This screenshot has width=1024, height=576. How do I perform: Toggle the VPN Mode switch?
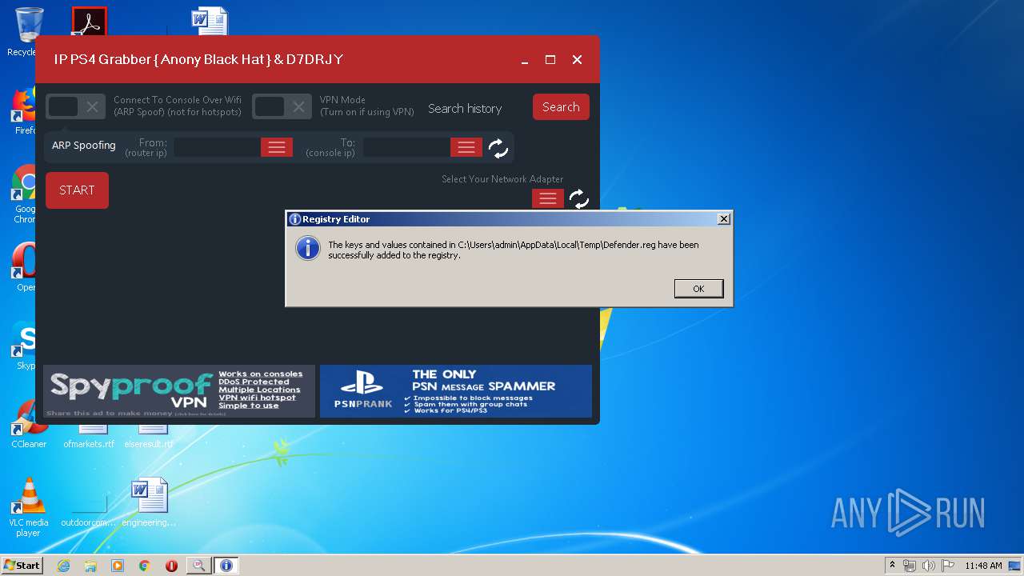coord(282,106)
